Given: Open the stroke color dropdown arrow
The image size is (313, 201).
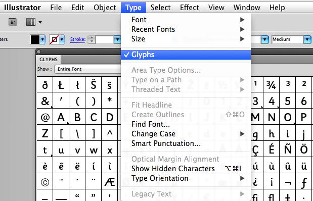Looking at the screenshot, I should 62,39.
